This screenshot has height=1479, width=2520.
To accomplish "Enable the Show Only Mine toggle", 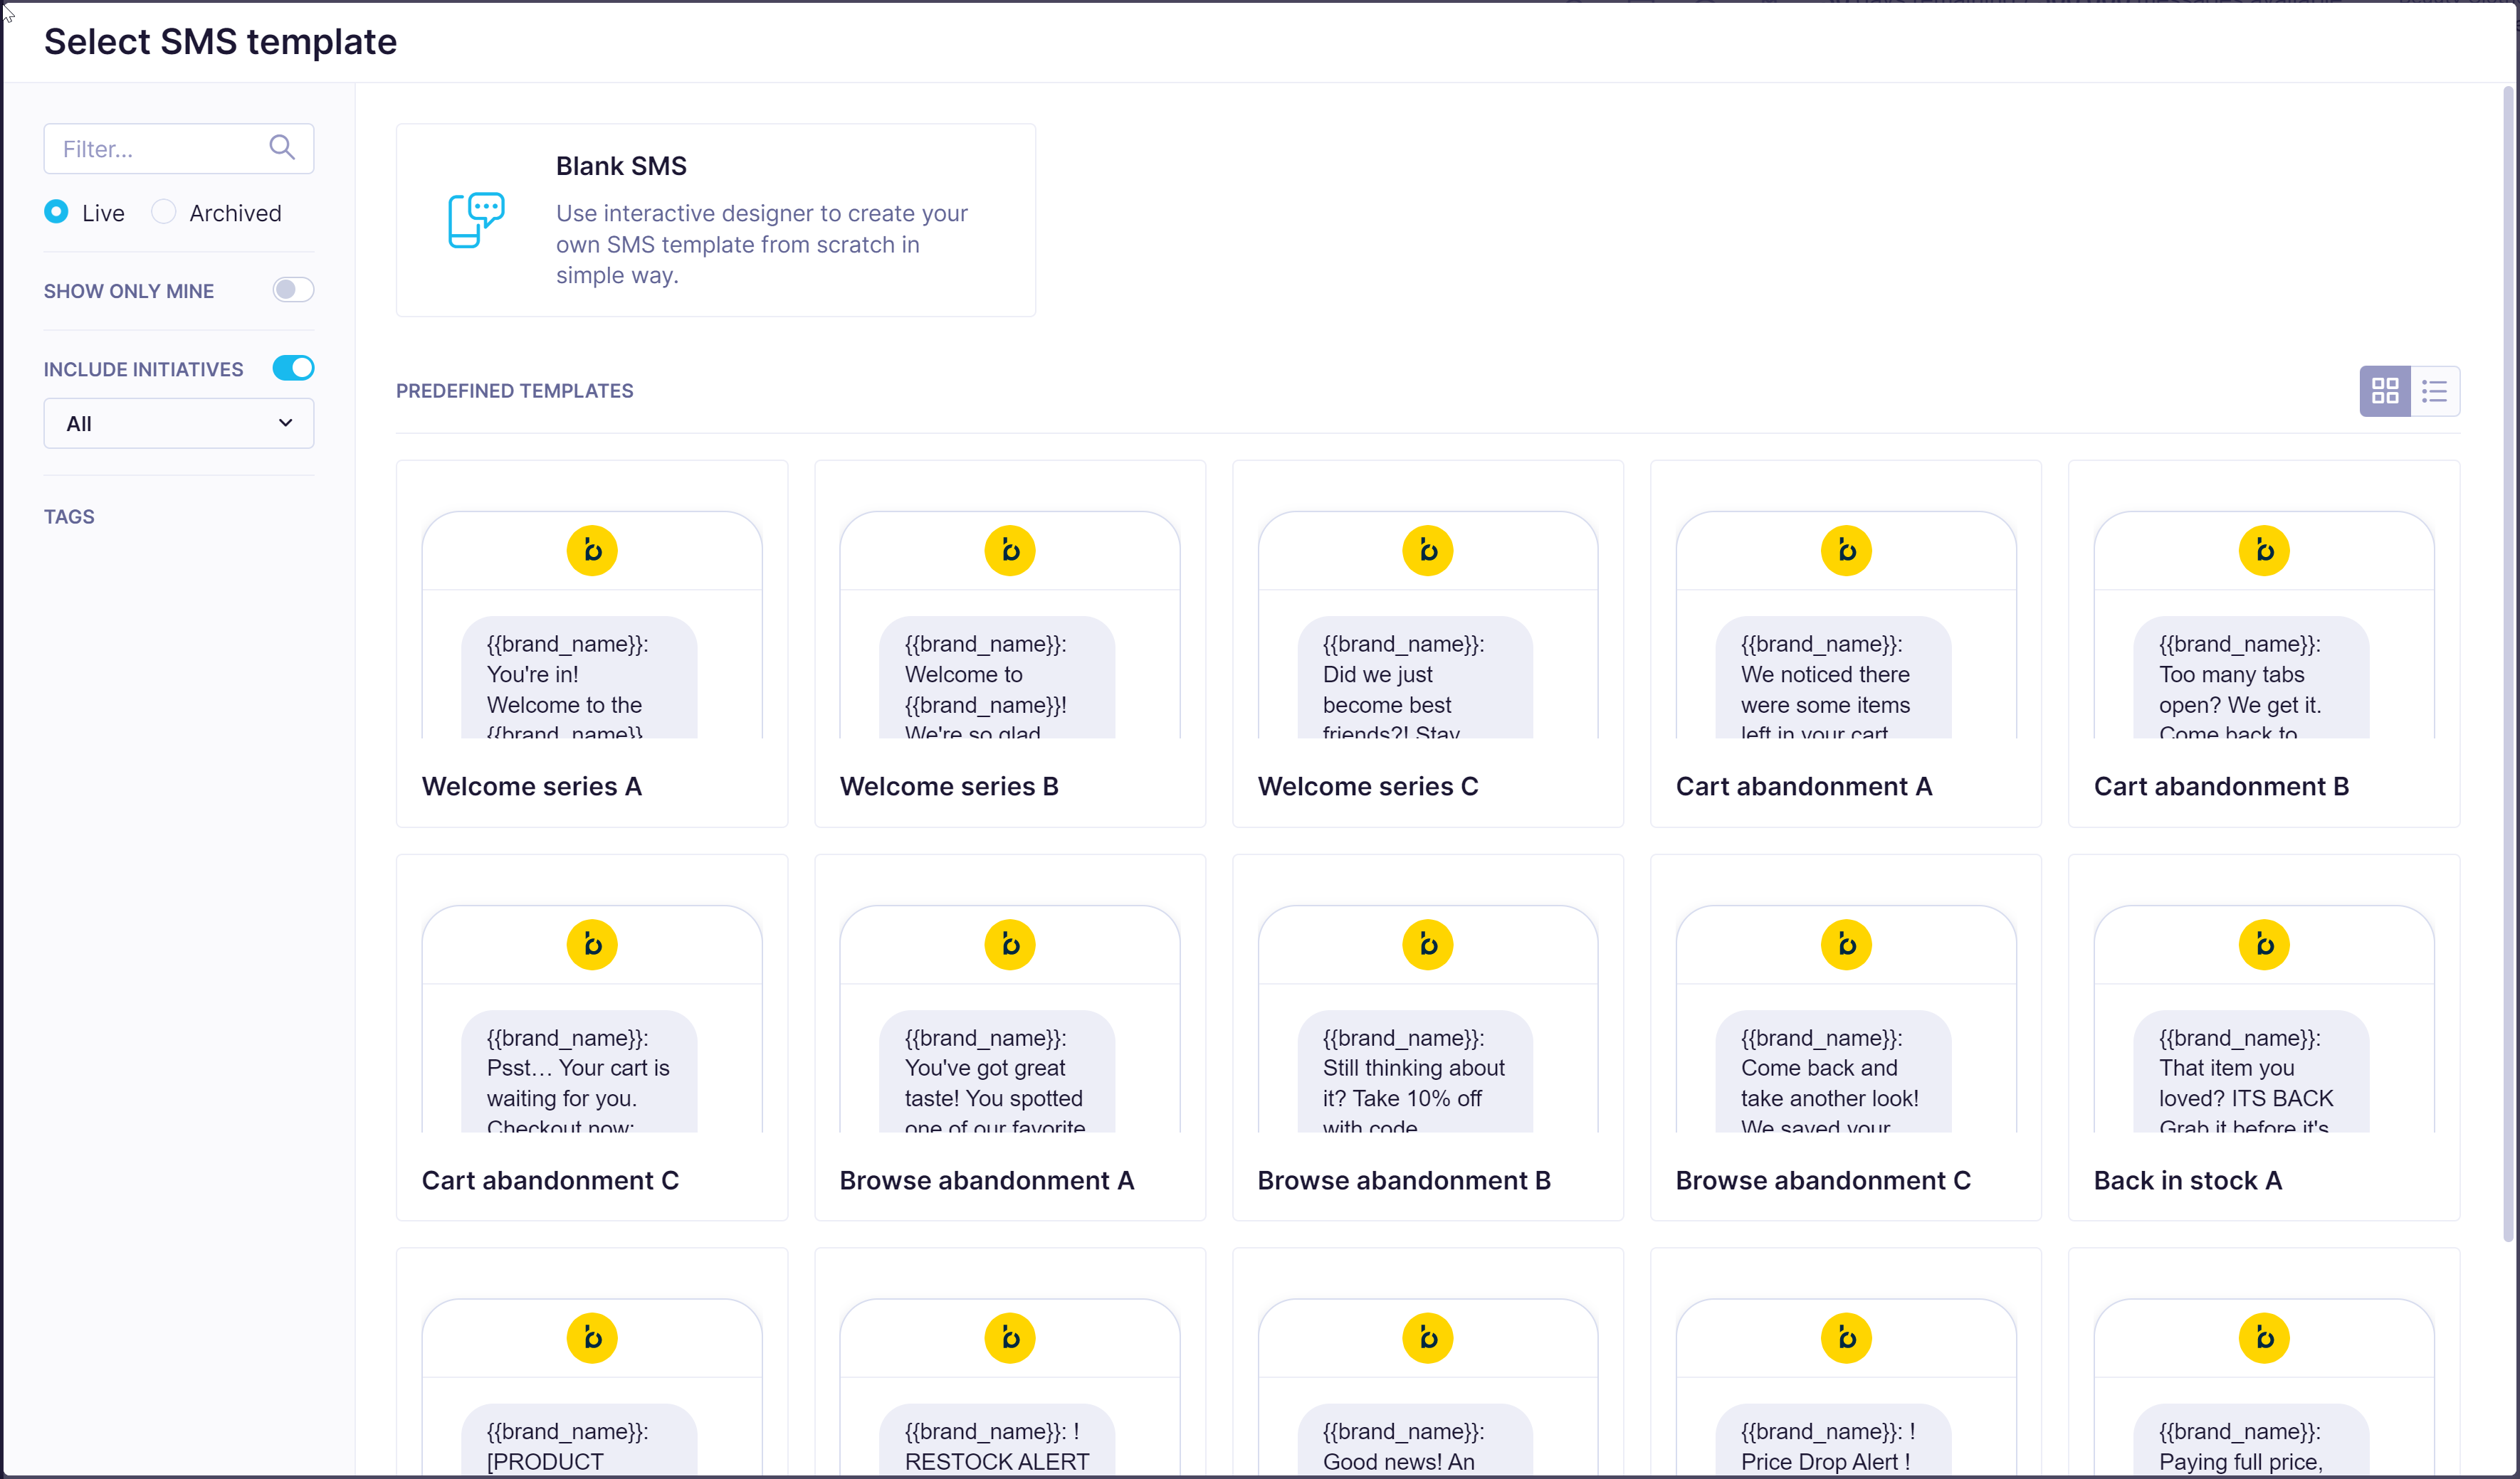I will [293, 290].
